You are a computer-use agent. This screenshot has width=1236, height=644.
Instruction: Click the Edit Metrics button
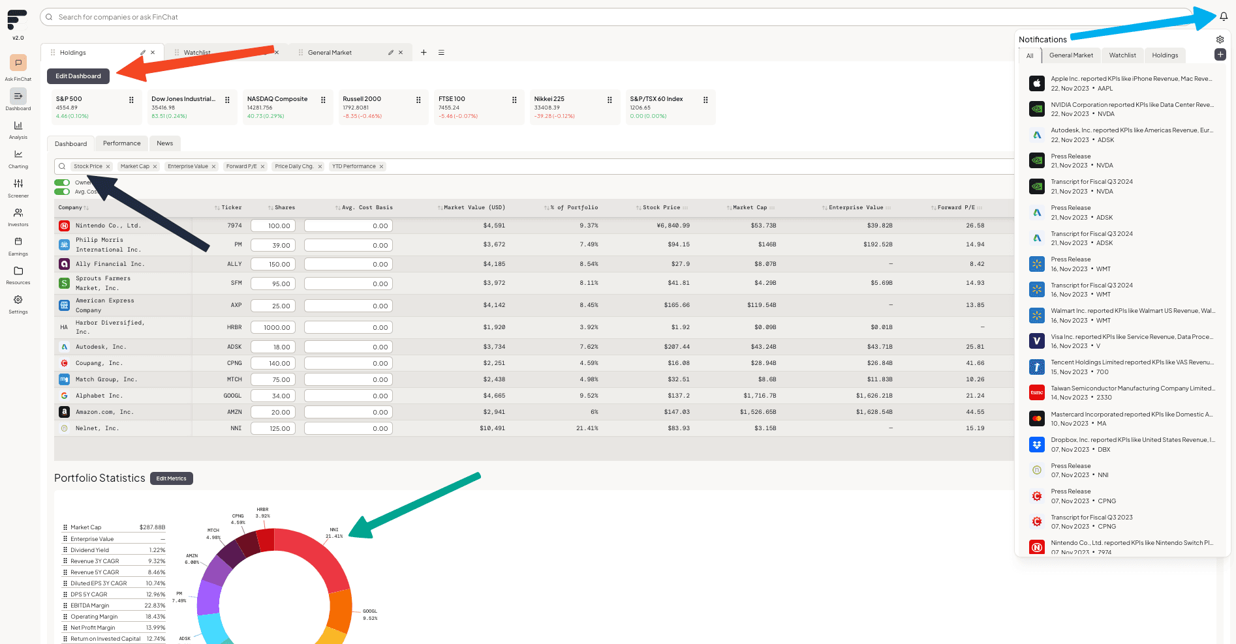click(171, 478)
